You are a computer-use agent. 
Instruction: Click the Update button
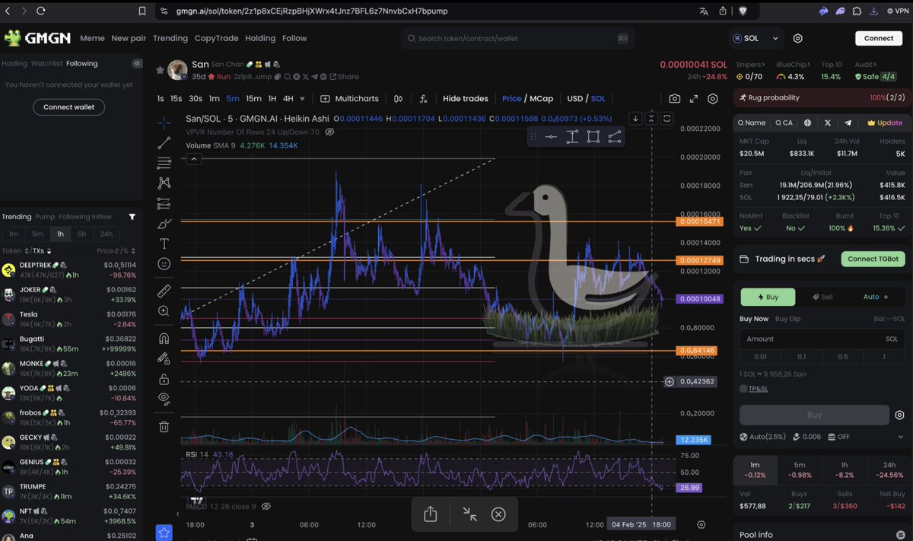click(884, 123)
